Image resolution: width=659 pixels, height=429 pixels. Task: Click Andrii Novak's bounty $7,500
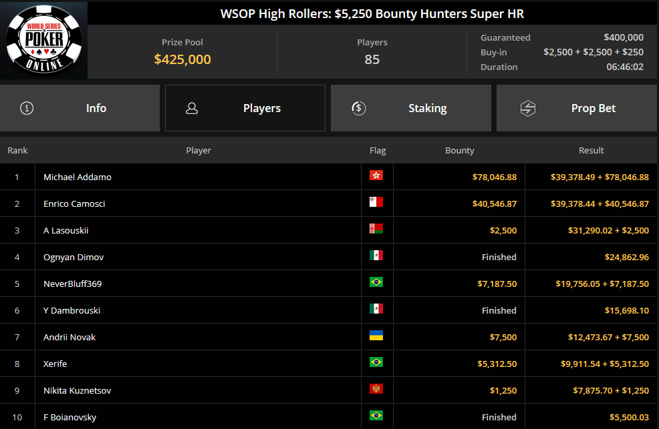click(x=503, y=337)
